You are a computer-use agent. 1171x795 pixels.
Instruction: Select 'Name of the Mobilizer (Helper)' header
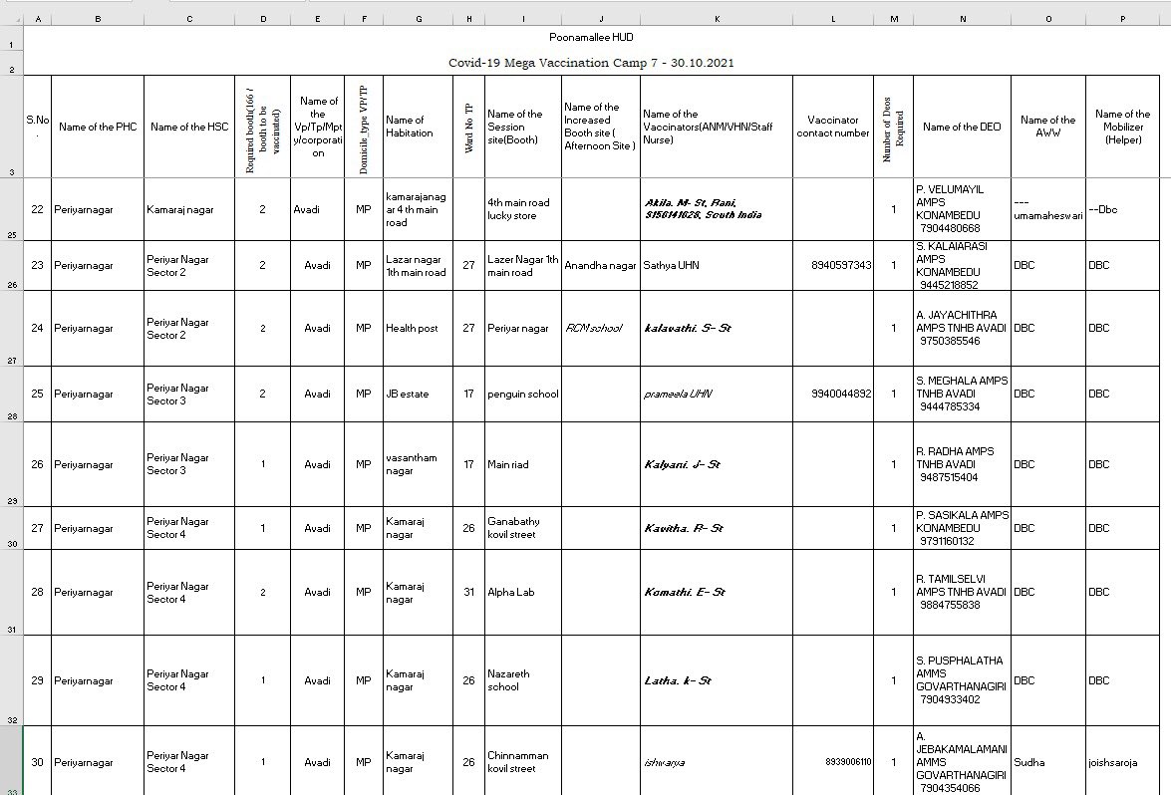(x=1122, y=127)
